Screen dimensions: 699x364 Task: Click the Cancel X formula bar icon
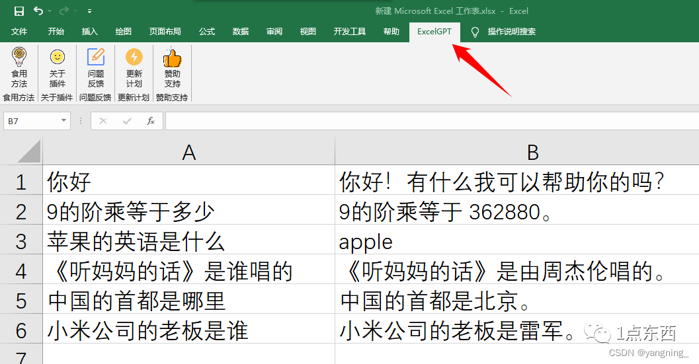pyautogui.click(x=103, y=121)
